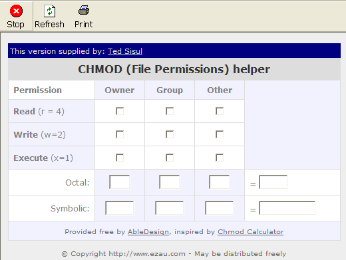The image size is (346, 260).
Task: Focus the Other symbolic input field
Action: [220, 208]
